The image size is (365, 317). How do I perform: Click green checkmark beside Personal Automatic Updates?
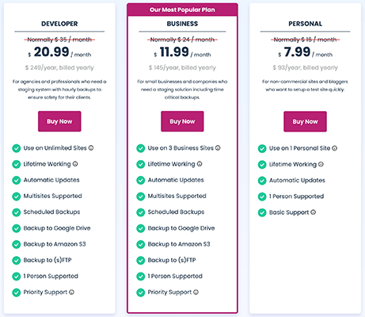click(x=262, y=181)
